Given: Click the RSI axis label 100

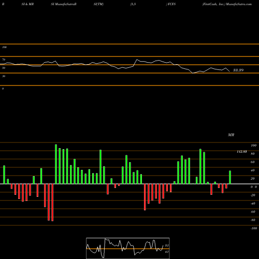Looking at the screenshot, I should [x=5, y=47].
